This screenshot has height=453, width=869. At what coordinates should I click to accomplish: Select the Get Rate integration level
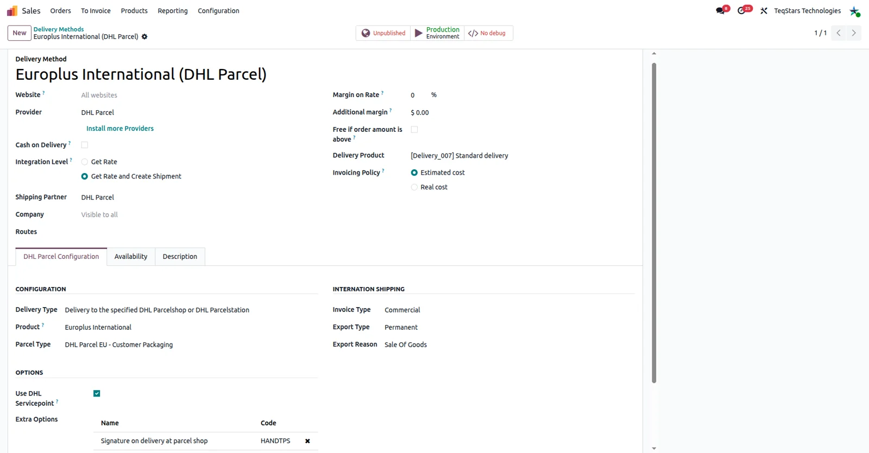click(85, 162)
